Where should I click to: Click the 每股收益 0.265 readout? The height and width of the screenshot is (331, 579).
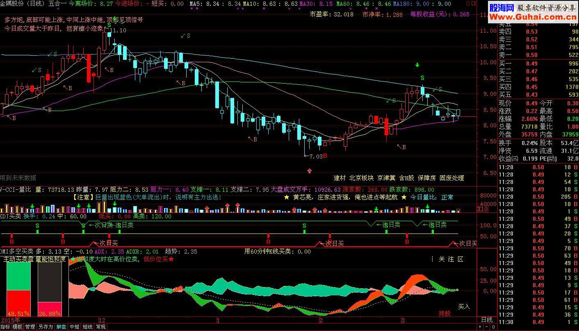point(440,14)
